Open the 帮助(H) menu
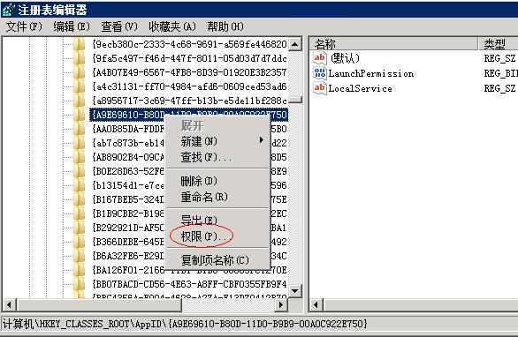Image resolution: width=518 pixels, height=337 pixels. [225, 26]
